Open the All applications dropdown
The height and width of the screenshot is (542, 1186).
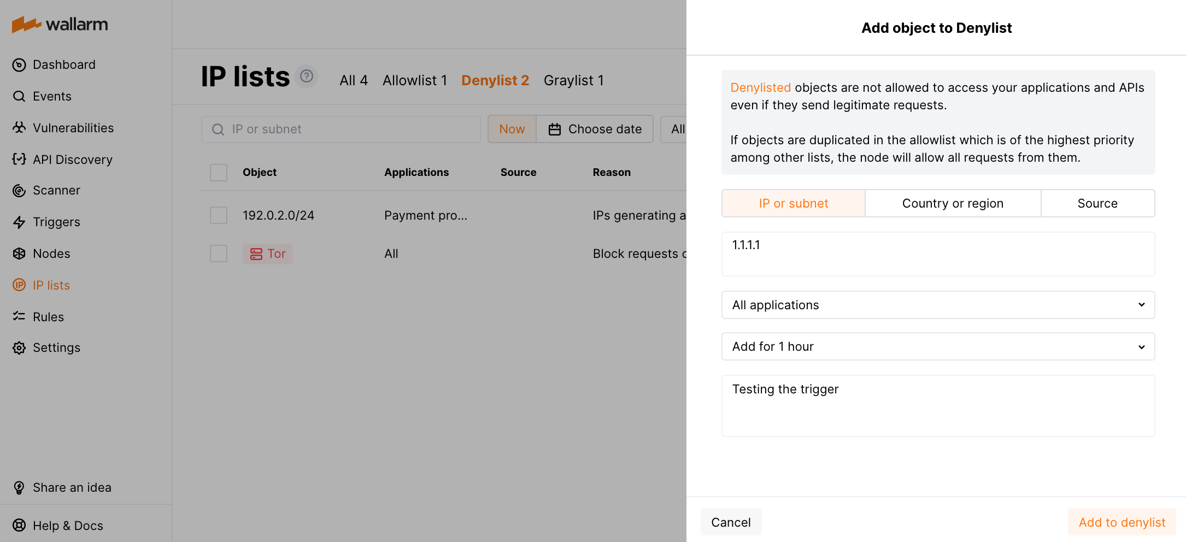[x=938, y=305]
